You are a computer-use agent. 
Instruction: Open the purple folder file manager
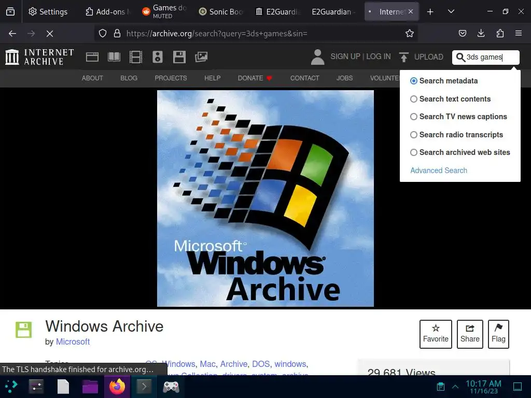(x=90, y=386)
